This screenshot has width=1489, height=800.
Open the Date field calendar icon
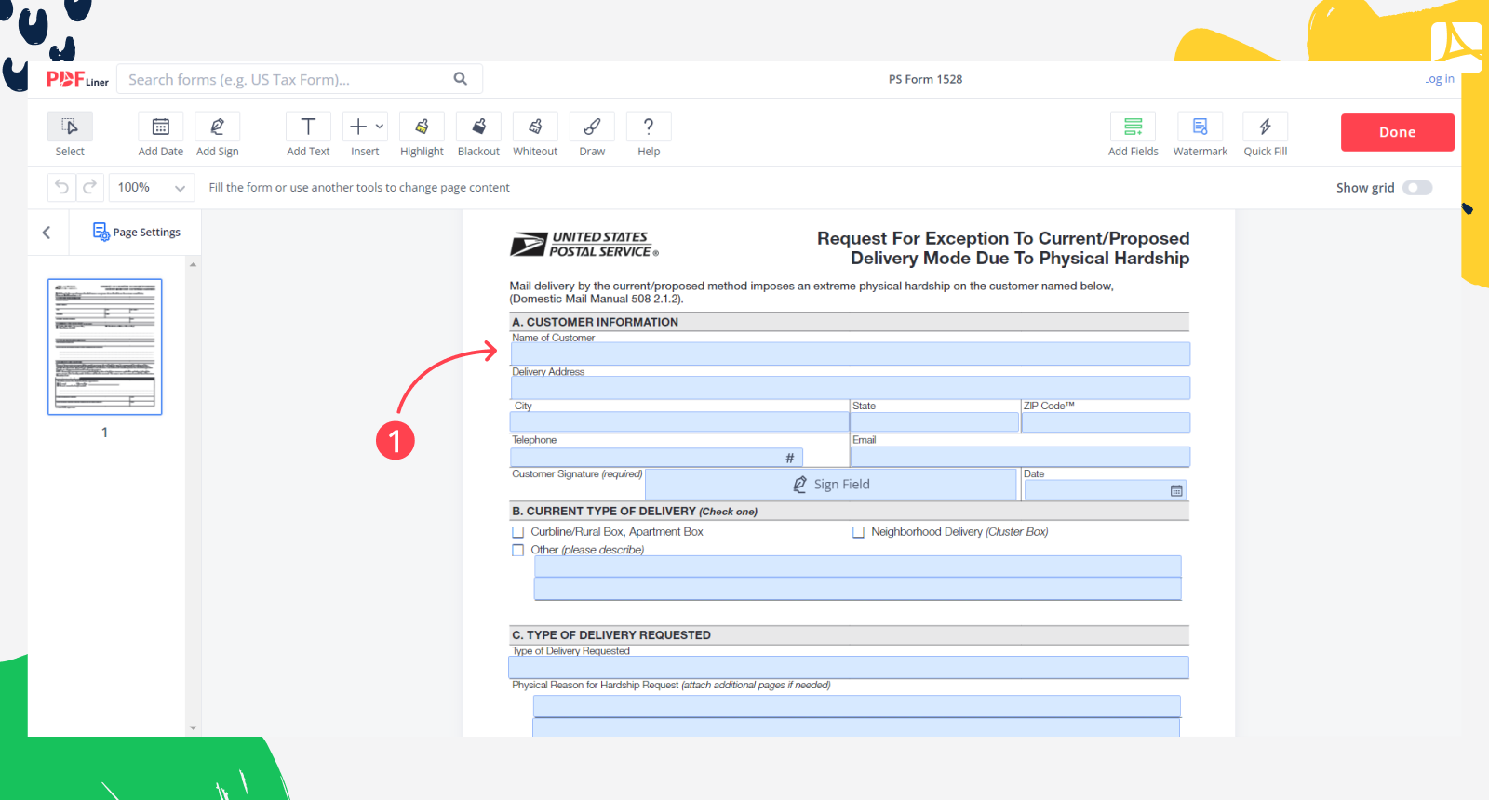(x=1176, y=490)
